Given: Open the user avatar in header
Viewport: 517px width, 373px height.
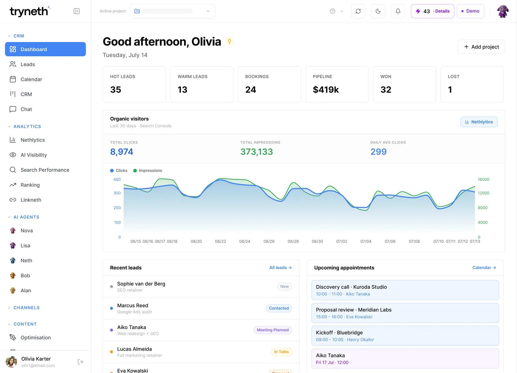Looking at the screenshot, I should [x=503, y=11].
